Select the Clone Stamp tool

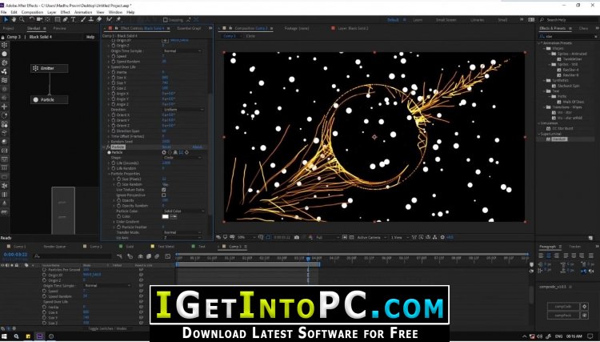coord(91,19)
